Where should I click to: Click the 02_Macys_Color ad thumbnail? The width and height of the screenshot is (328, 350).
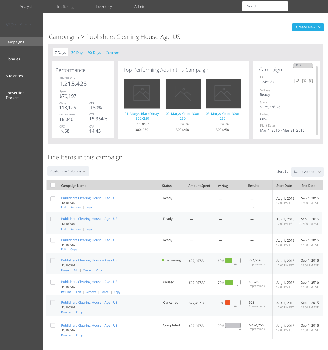pyautogui.click(x=183, y=94)
